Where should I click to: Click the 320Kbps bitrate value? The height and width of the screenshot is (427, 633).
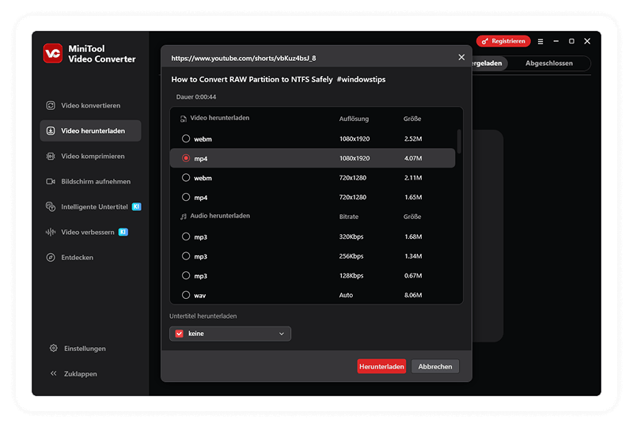(x=351, y=236)
